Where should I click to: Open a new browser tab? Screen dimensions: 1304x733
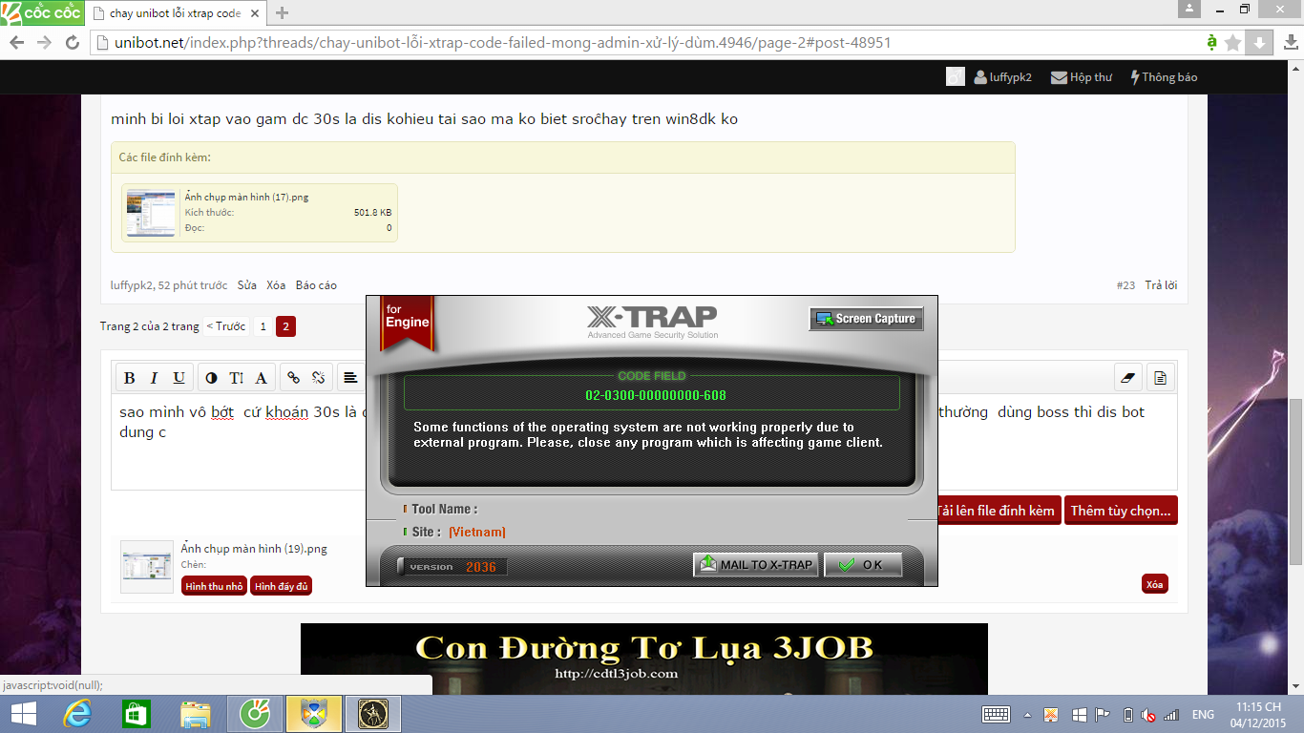(x=282, y=13)
